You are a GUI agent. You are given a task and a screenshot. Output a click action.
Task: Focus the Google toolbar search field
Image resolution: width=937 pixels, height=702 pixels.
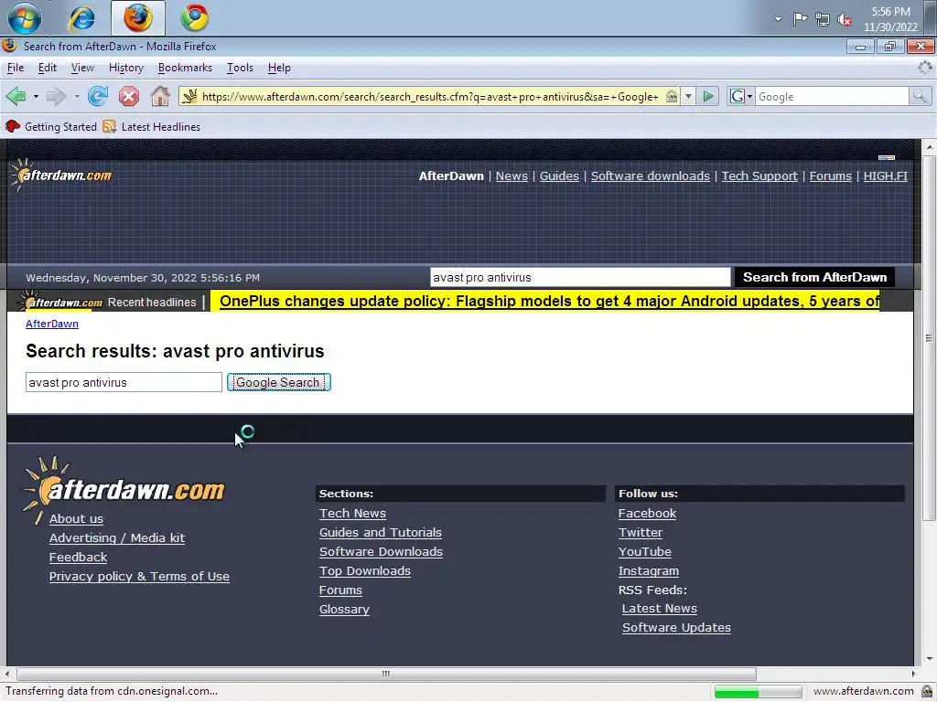832,96
